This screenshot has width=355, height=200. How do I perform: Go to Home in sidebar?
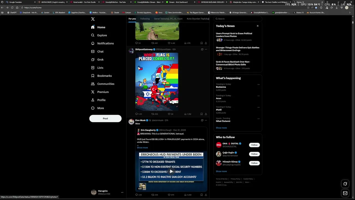[x=98, y=27]
